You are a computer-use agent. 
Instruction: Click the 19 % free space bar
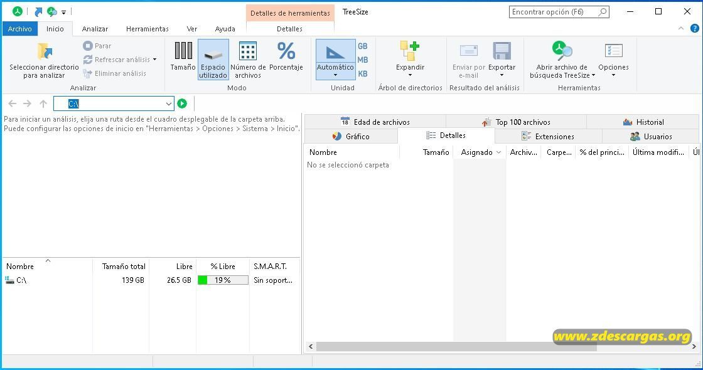pyautogui.click(x=223, y=280)
